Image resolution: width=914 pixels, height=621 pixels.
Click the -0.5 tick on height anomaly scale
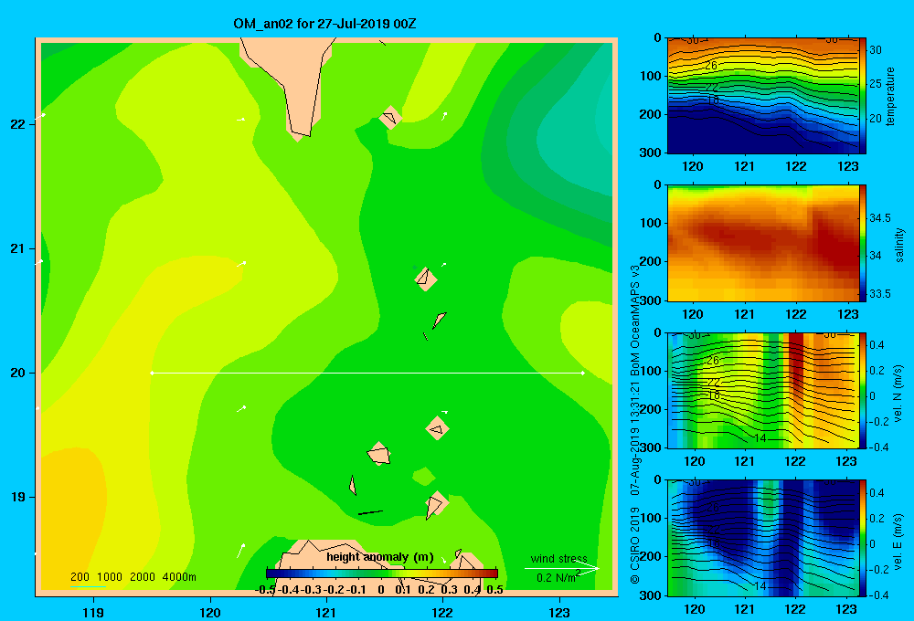point(265,590)
